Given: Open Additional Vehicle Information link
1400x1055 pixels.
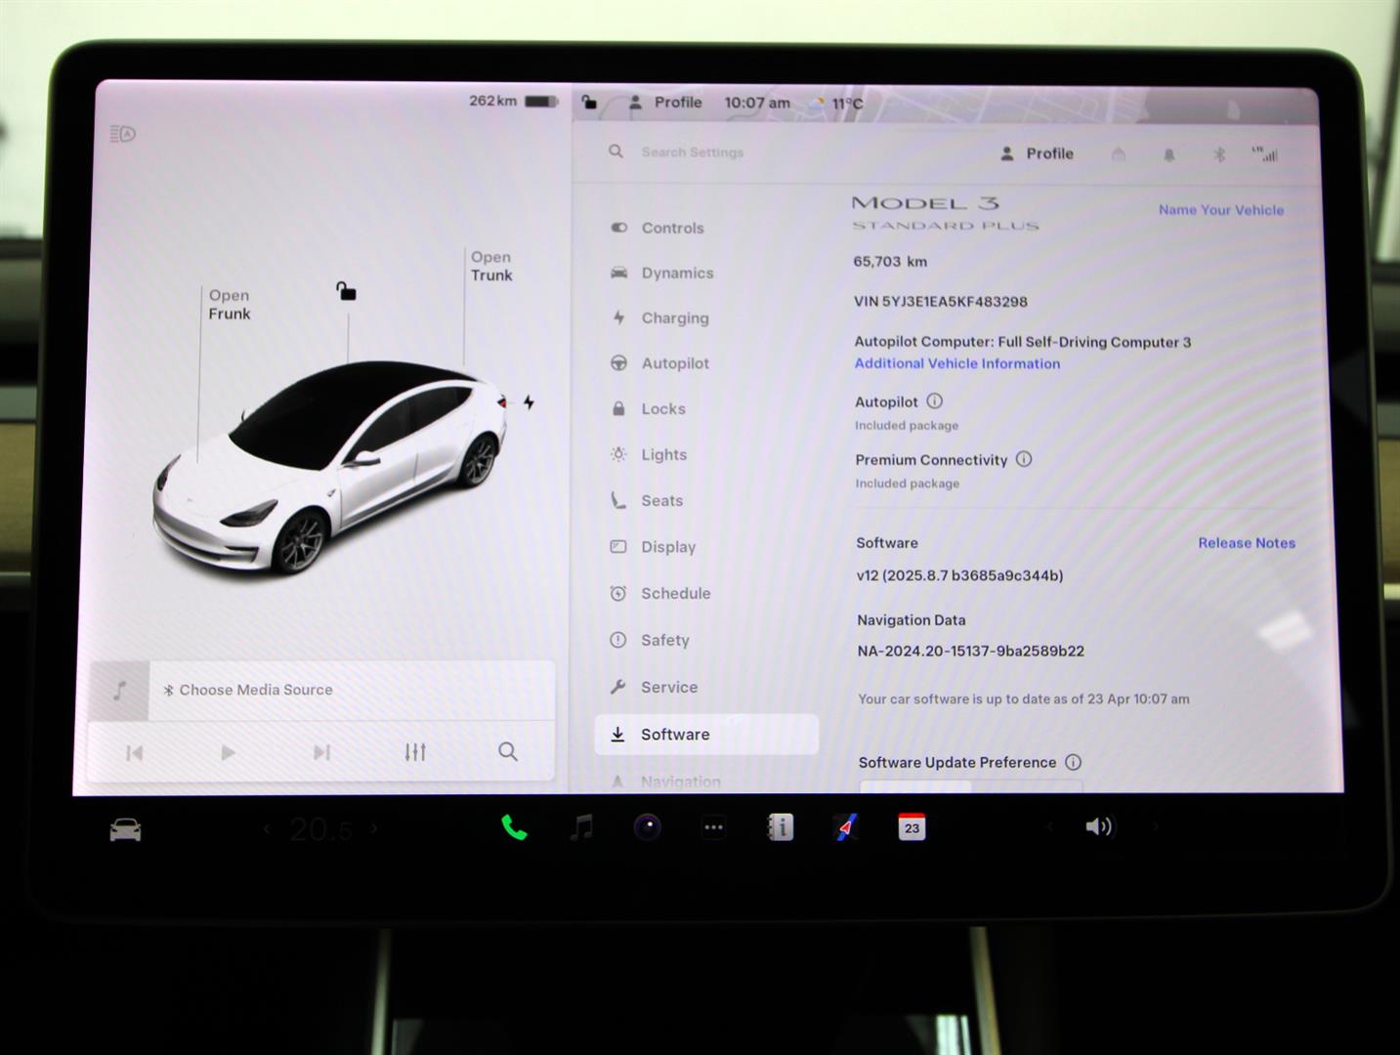Looking at the screenshot, I should [957, 363].
